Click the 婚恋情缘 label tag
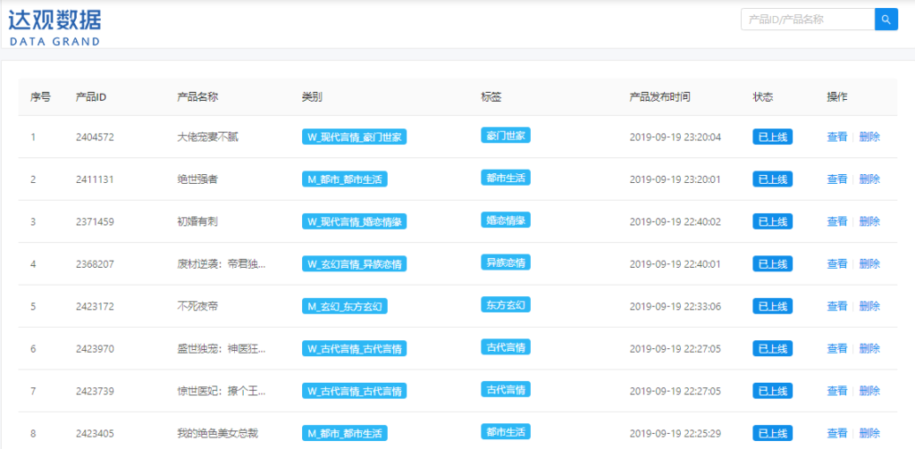This screenshot has height=449, width=915. (x=506, y=220)
